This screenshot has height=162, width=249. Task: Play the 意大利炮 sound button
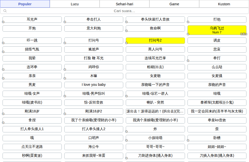[x=94, y=28]
